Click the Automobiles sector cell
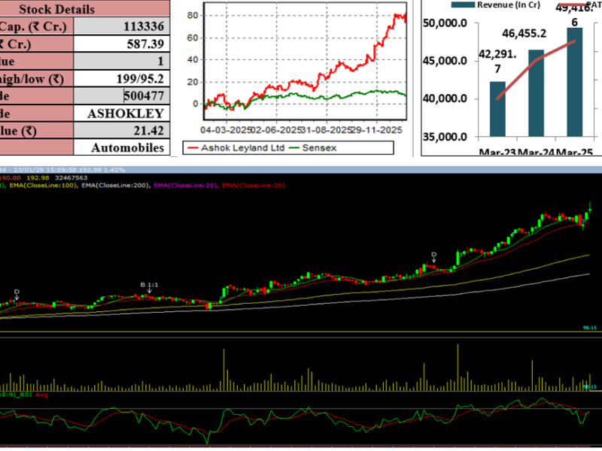The image size is (602, 451). tap(127, 148)
